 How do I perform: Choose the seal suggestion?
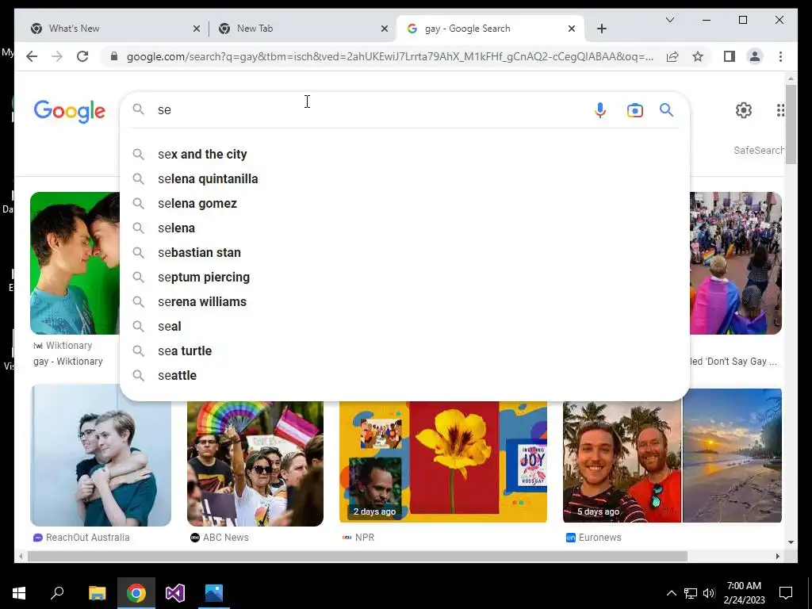point(404,326)
